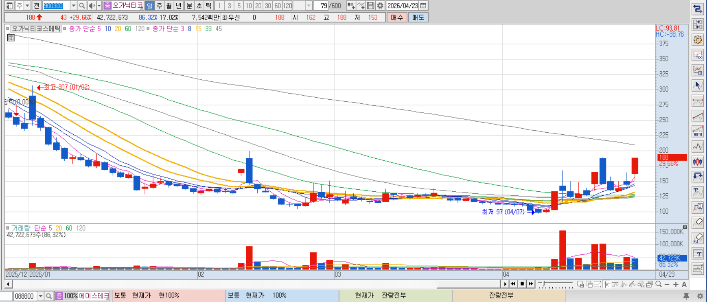Expand the dropdown arrow beside speaker icon
The image size is (707, 302).
coord(99,6)
